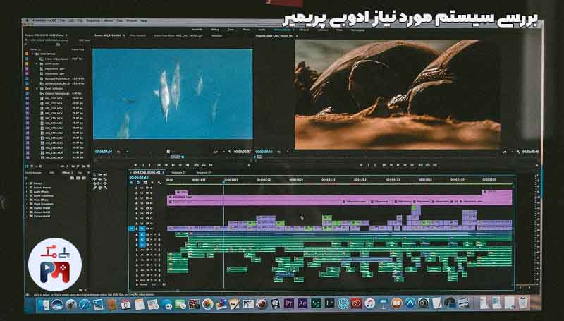564x321 pixels.
Task: Open the Effect Controls tab
Action: (137, 35)
